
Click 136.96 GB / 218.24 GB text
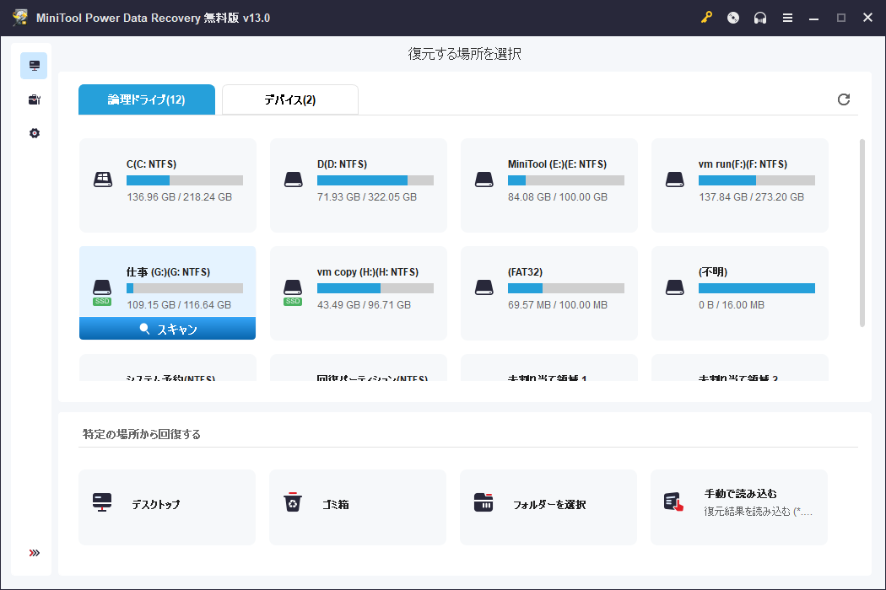point(179,197)
